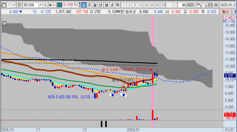Select the 60 interval button

tap(157, 5)
